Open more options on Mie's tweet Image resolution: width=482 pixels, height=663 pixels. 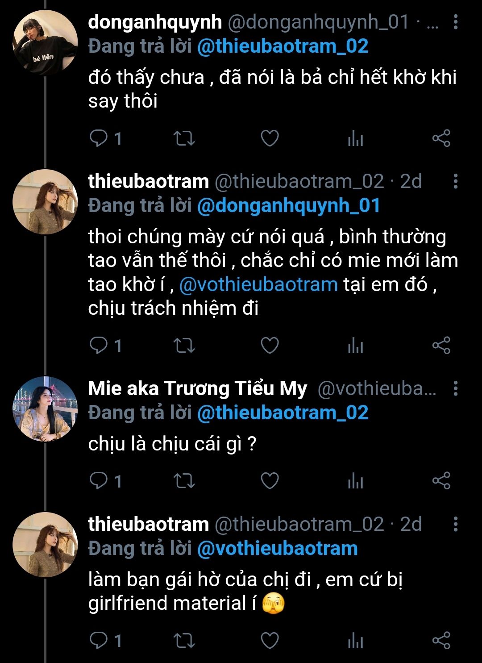(455, 388)
